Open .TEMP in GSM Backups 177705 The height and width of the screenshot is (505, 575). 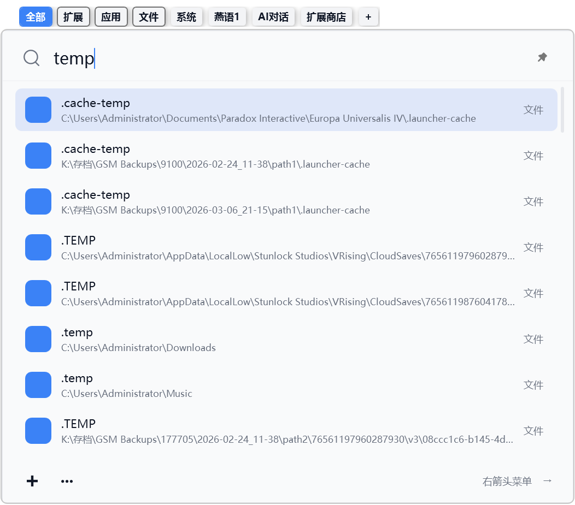pyautogui.click(x=286, y=431)
